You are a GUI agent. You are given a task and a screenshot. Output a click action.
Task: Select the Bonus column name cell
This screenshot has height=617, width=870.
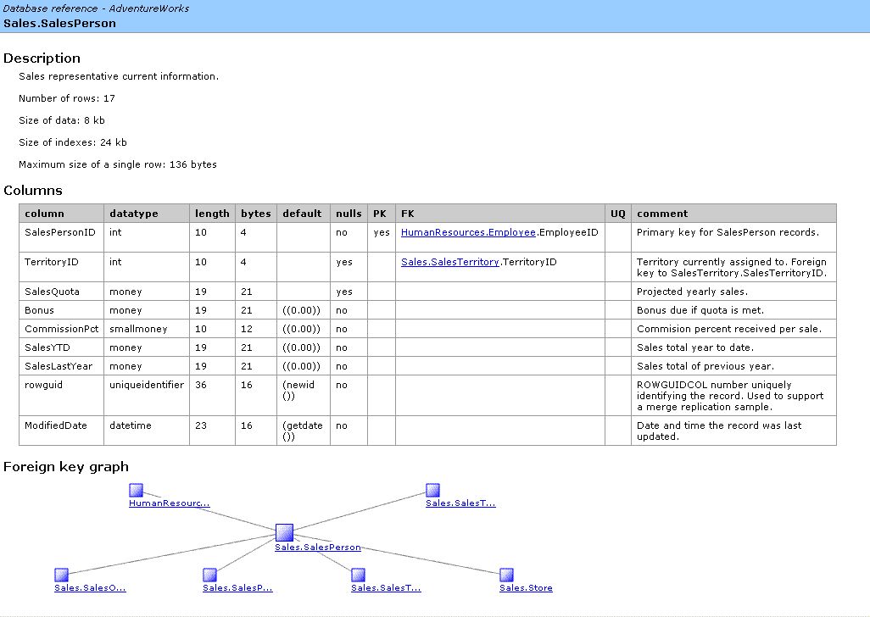(61, 310)
